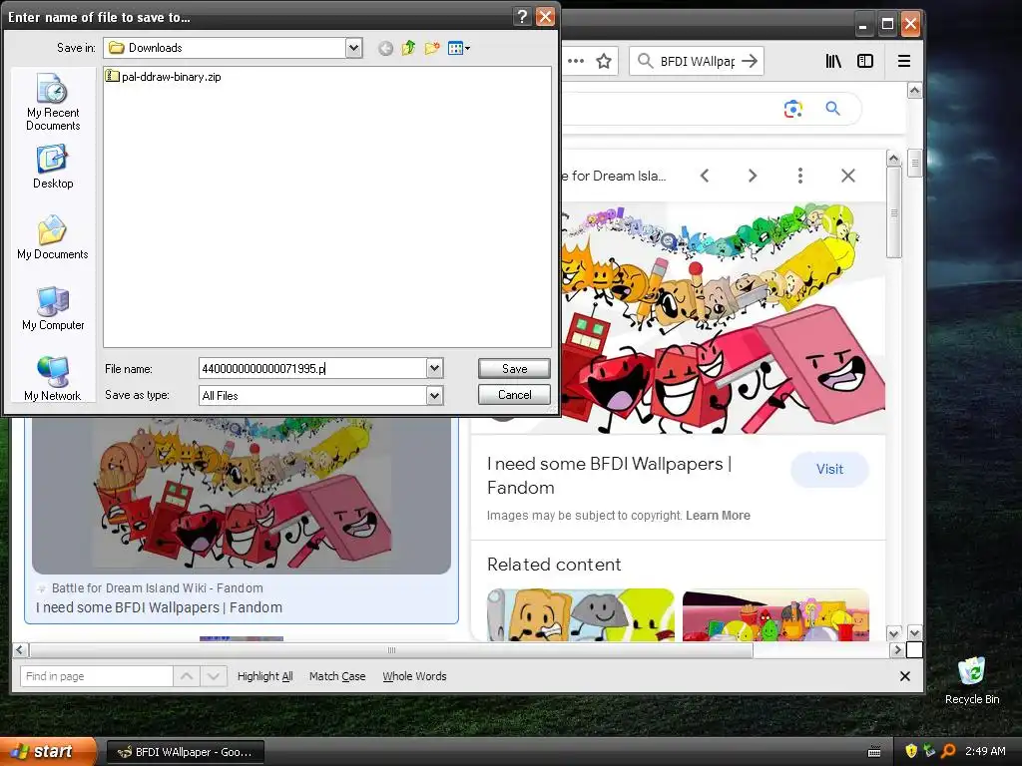Screen dimensions: 1022x766
Task: Go up one folder level
Action: pos(408,48)
